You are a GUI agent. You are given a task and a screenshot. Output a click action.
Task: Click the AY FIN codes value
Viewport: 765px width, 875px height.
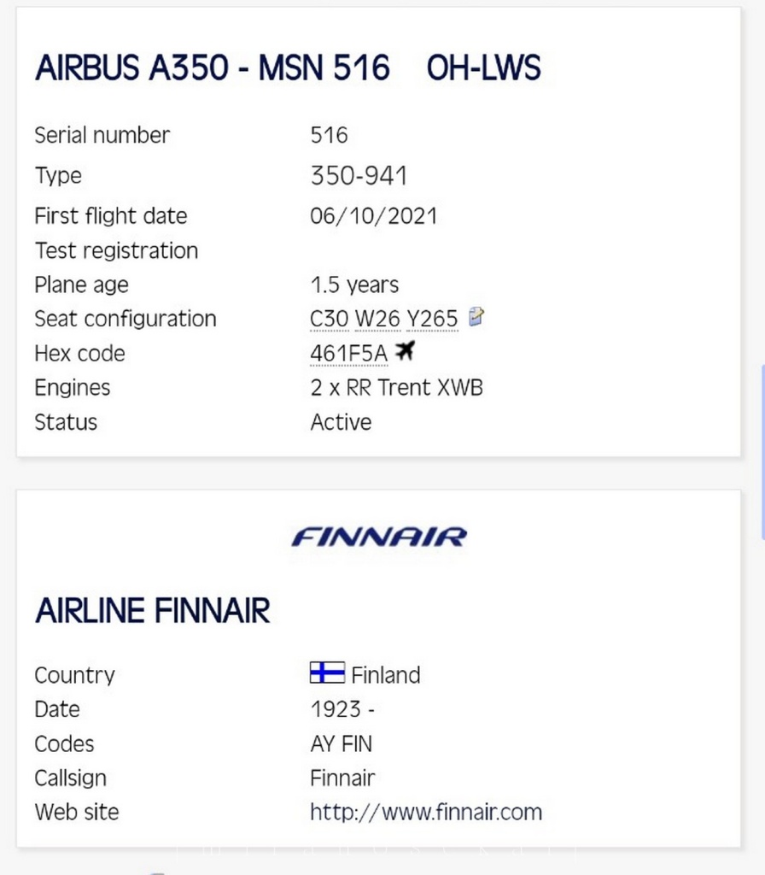click(342, 743)
